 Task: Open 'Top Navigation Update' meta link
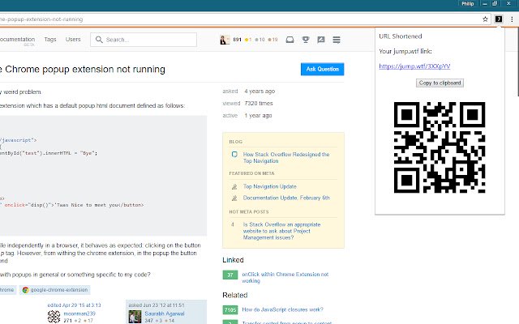(x=270, y=186)
